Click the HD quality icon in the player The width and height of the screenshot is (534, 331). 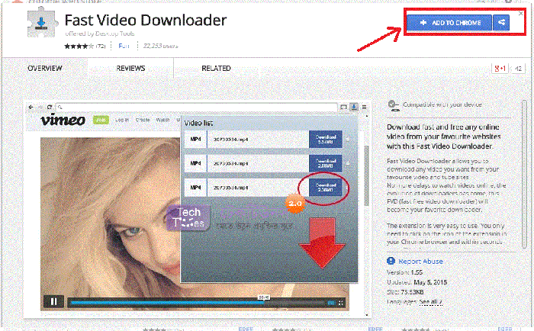330,302
